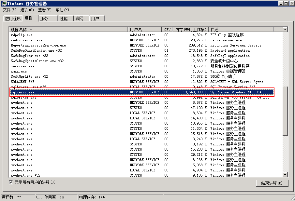Sort processes by the CPU column

pyautogui.click(x=167, y=29)
